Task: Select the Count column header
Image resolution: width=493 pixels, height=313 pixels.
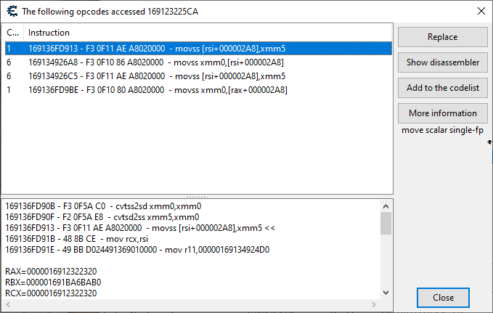Action: tap(12, 33)
